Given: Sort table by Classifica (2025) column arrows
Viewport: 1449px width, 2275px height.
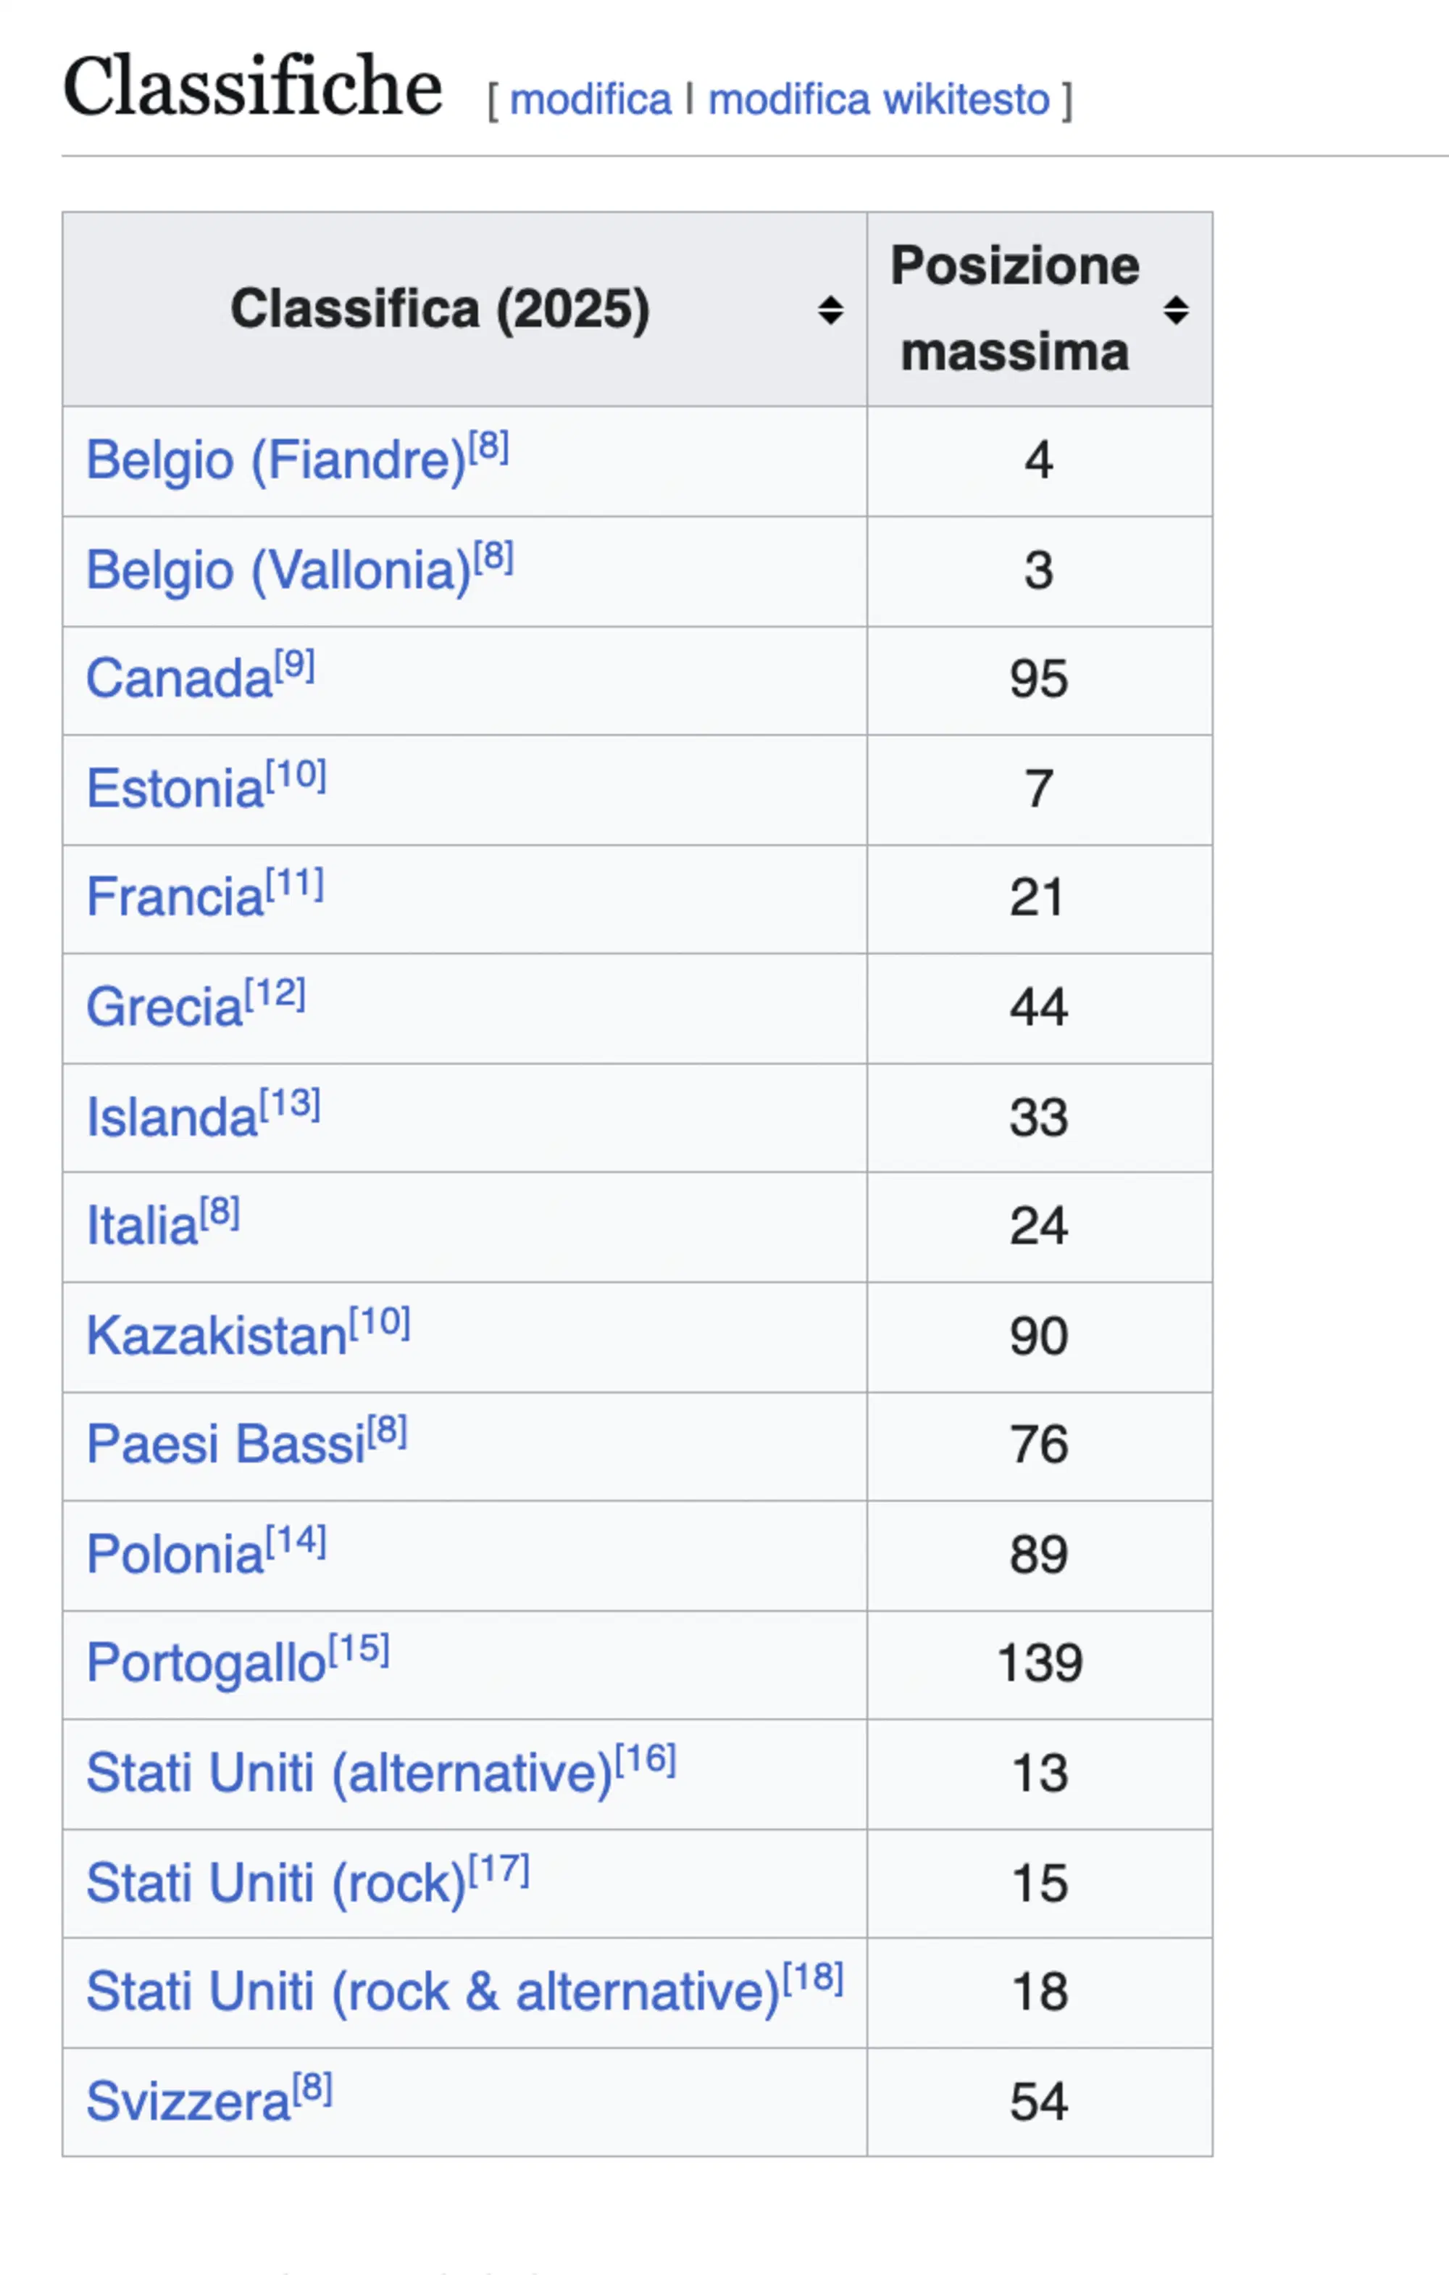Looking at the screenshot, I should click(x=830, y=310).
